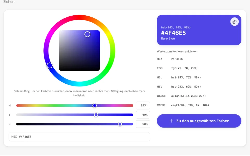Copy the OKLCH value oklch(51.1% 0.23 277)
The width and height of the screenshot is (250, 156).
pos(189,96)
